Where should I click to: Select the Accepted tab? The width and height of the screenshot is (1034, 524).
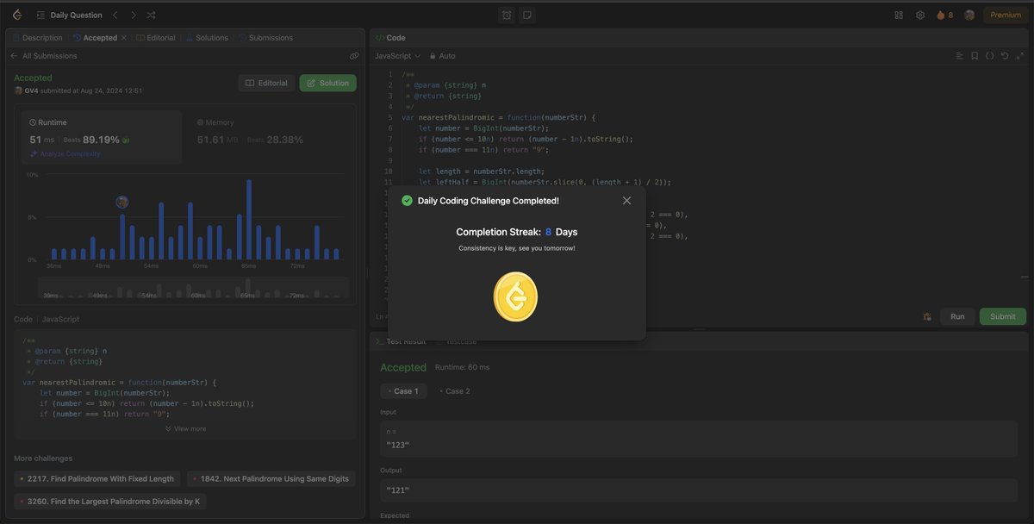pos(96,38)
